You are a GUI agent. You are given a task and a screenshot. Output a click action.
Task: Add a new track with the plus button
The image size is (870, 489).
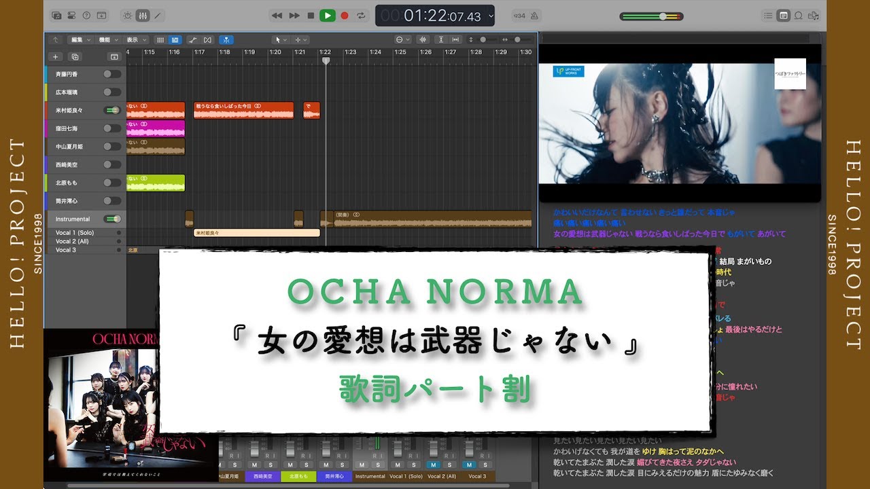point(56,57)
